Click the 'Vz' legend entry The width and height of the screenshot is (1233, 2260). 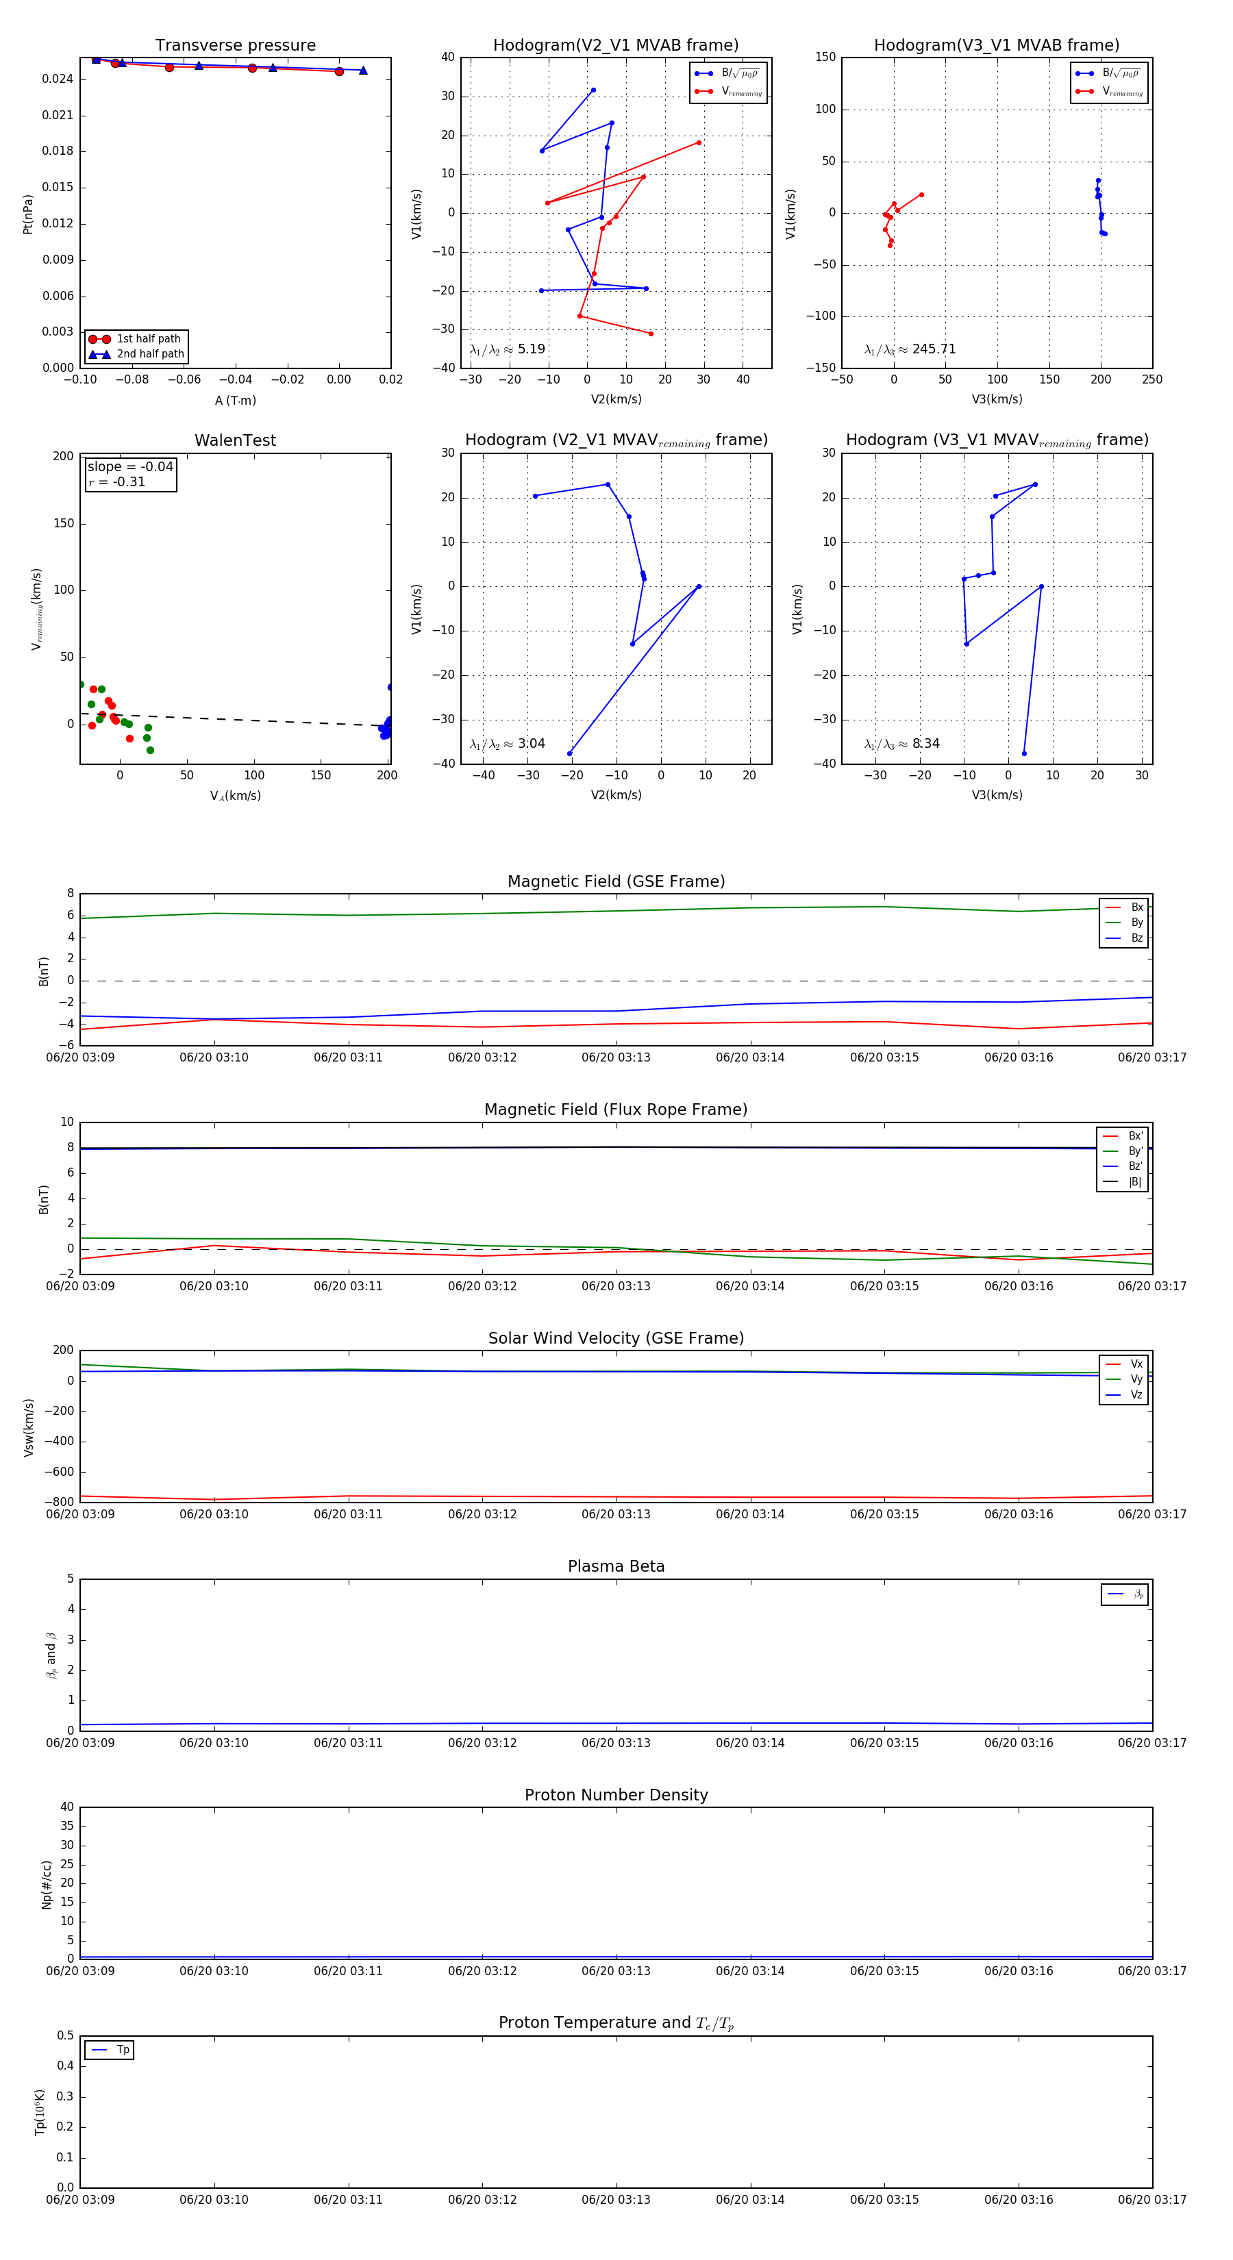[x=1124, y=1394]
